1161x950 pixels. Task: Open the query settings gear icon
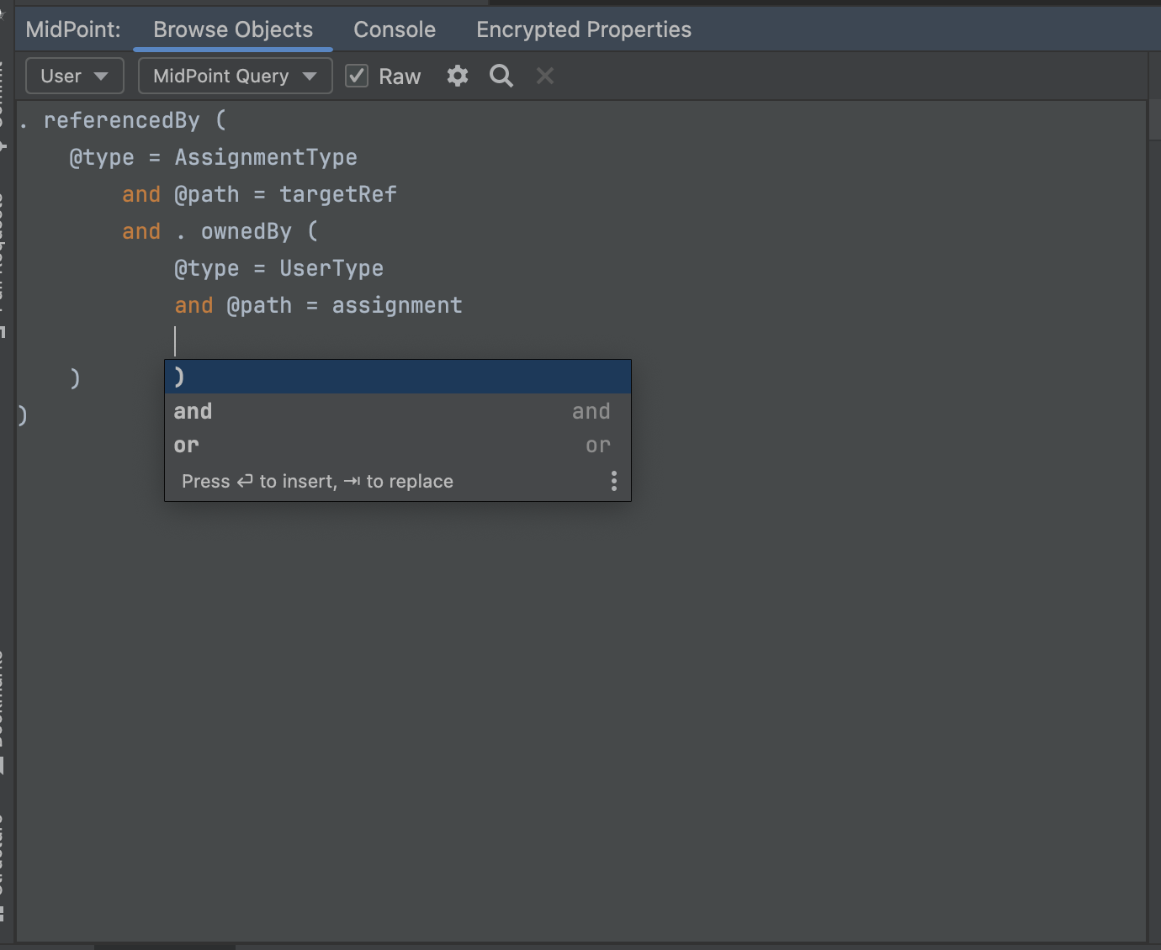click(x=457, y=76)
